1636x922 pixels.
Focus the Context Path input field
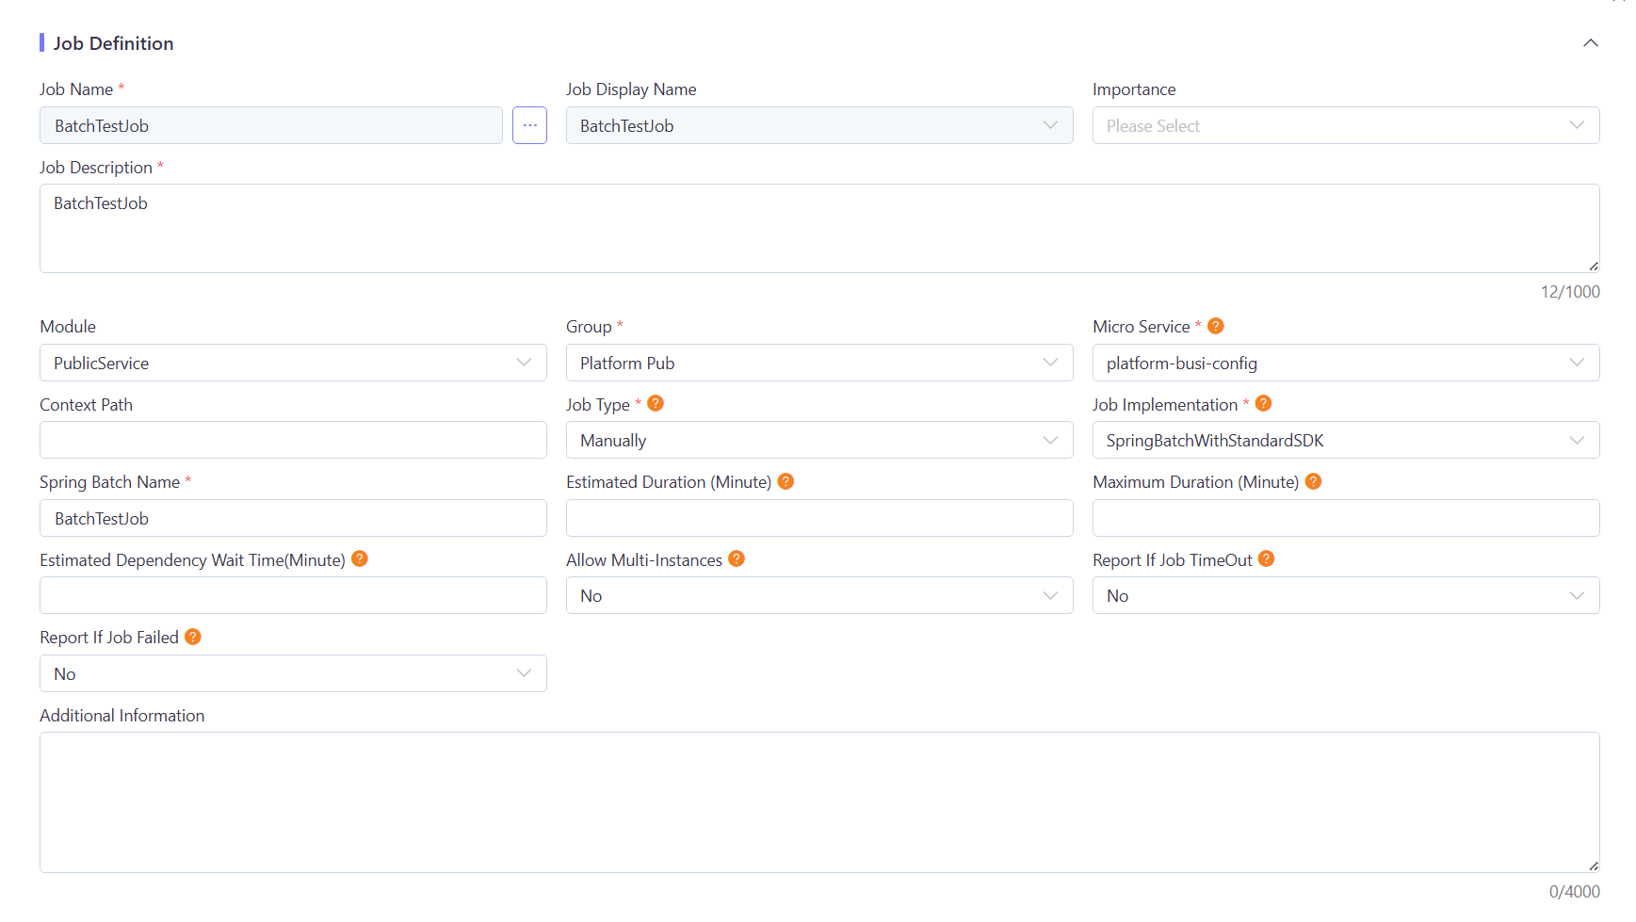click(293, 440)
